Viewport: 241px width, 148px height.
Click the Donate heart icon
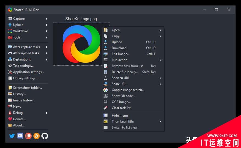(x=10, y=119)
